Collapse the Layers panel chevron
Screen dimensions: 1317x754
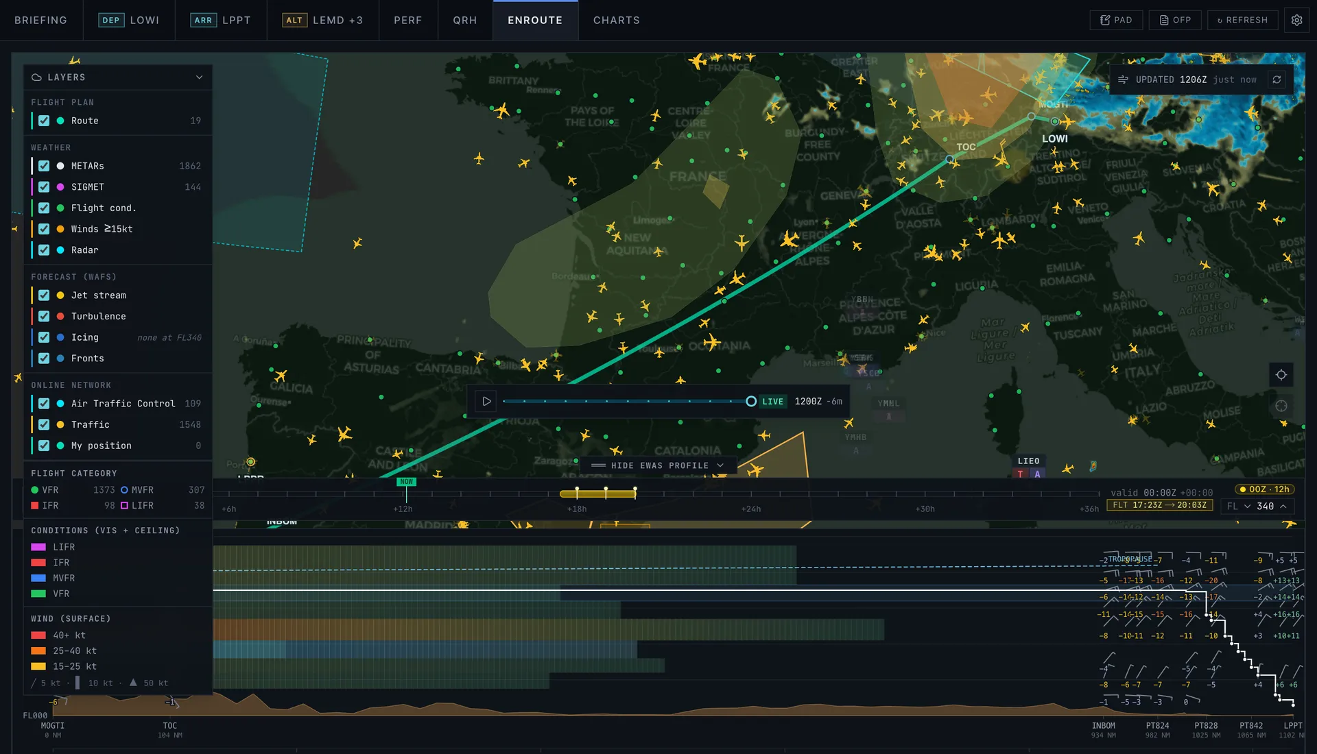199,77
